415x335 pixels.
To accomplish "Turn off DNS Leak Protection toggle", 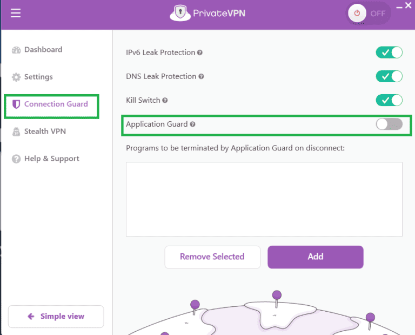I will pos(389,76).
